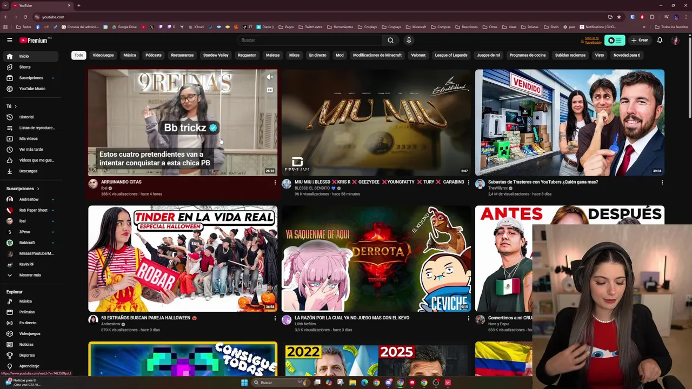Click the Crear button

coord(640,40)
